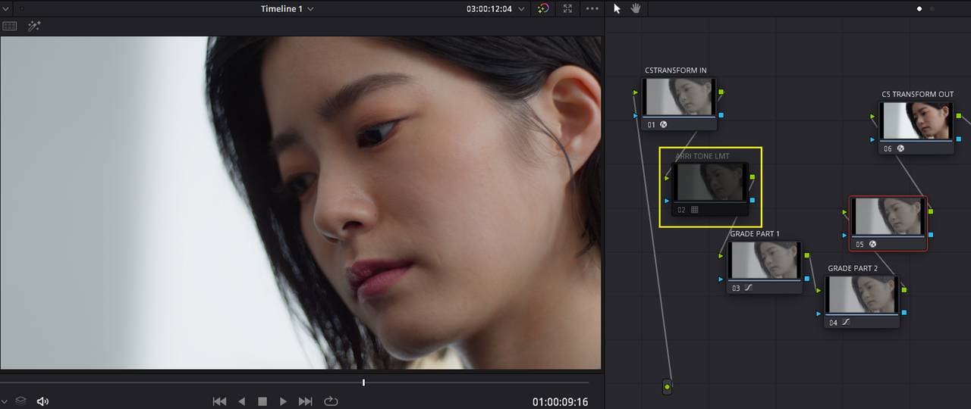Select the GRADE PART 2 node thumbnail
The height and width of the screenshot is (409, 971).
coord(863,295)
